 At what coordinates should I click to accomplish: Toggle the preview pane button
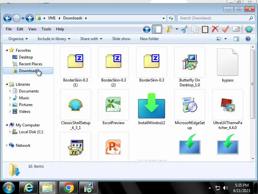pos(236,39)
